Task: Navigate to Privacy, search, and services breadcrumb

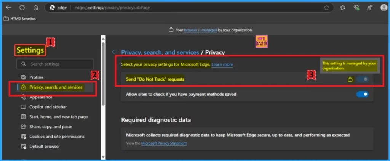Action: [160, 52]
